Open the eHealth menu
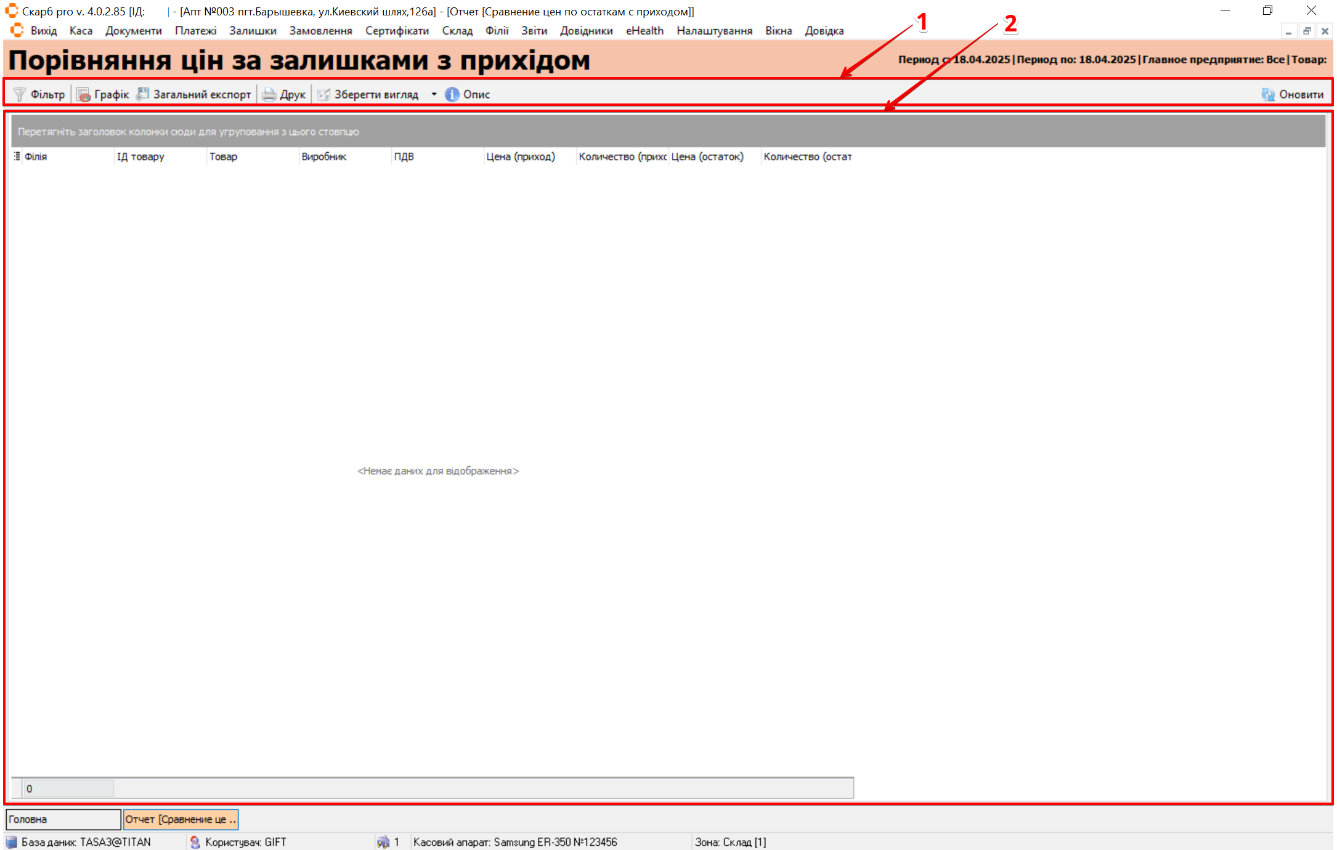Screen dimensions: 1337x850 (x=644, y=31)
